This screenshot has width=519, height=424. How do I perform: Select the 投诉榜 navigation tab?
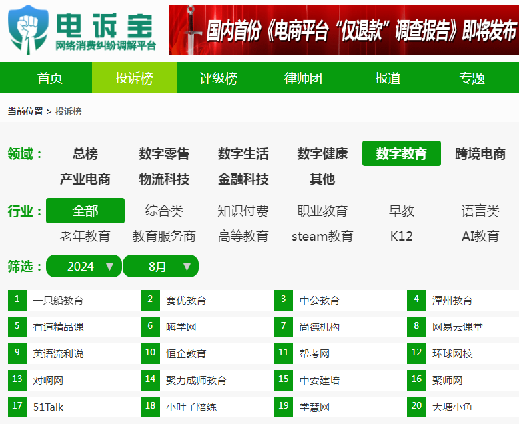click(x=134, y=78)
